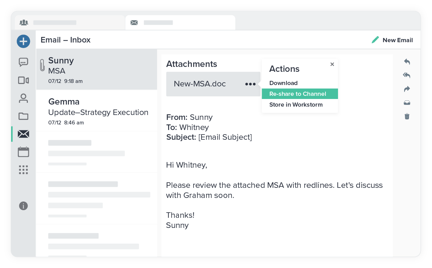432x268 pixels.
Task: Open the files folder panel
Action: pos(23,116)
